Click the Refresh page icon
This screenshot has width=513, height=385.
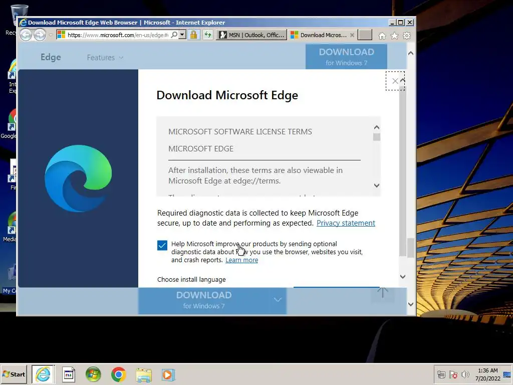(x=208, y=35)
